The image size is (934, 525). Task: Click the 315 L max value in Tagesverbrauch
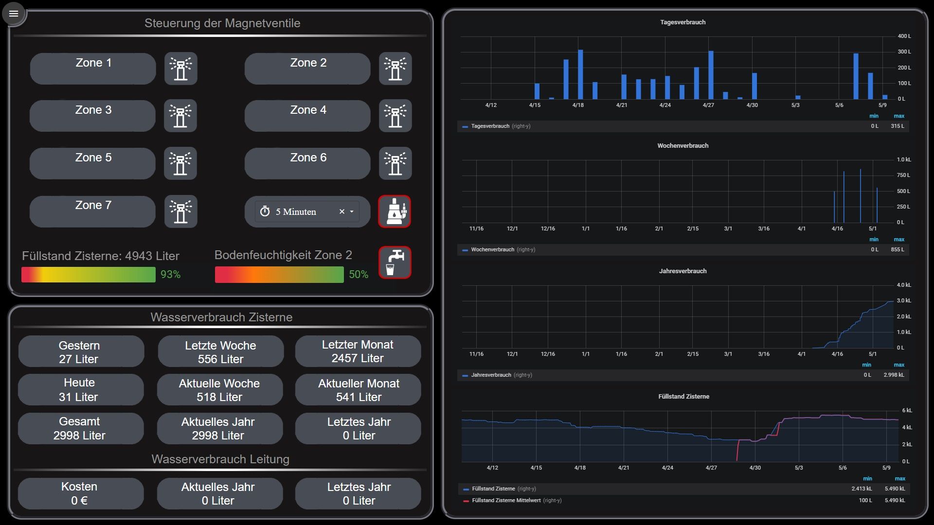[897, 126]
